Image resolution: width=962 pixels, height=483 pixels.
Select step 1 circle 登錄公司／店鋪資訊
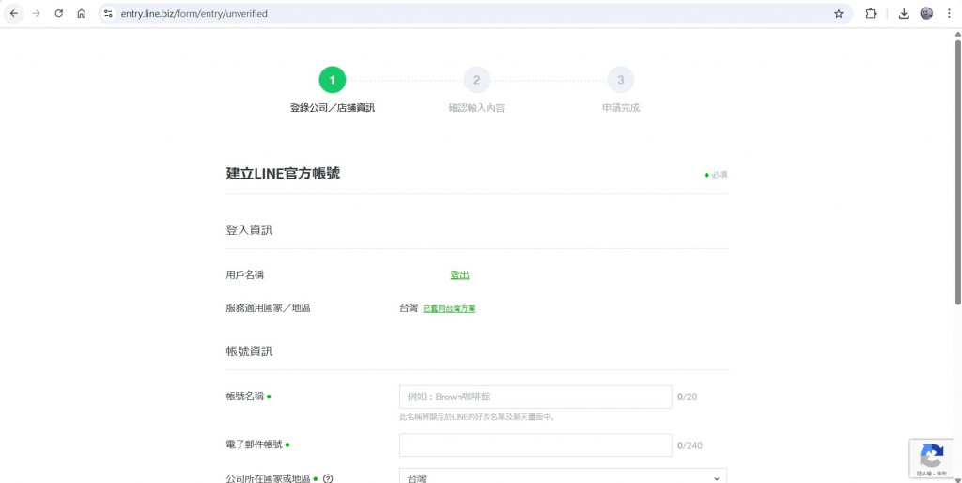333,80
